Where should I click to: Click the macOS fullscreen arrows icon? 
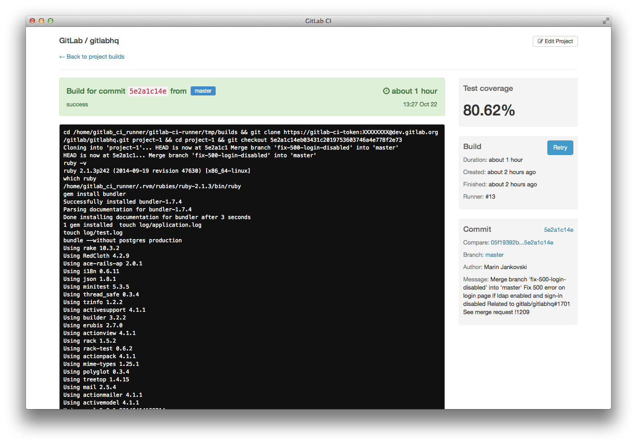click(x=606, y=21)
